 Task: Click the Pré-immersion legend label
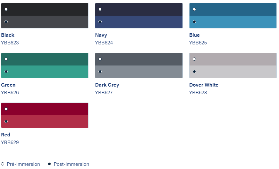(x=23, y=164)
